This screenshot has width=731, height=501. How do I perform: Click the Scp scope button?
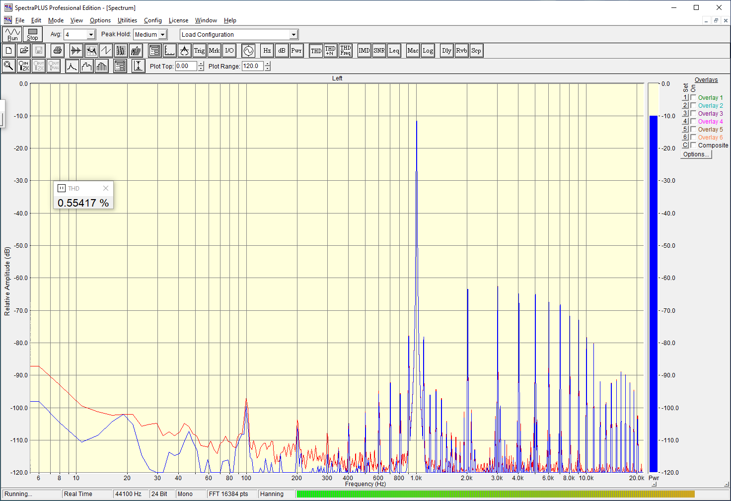[476, 51]
